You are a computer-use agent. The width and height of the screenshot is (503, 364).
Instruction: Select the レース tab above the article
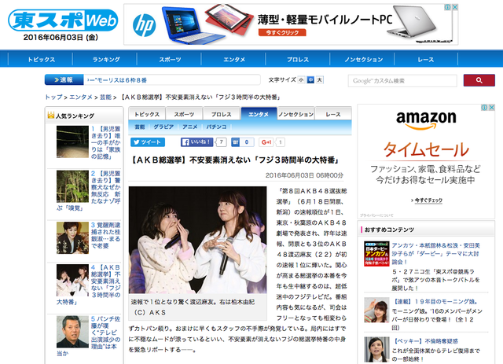[333, 114]
